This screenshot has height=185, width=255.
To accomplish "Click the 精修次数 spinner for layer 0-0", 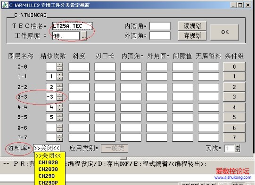I will coord(60,66).
